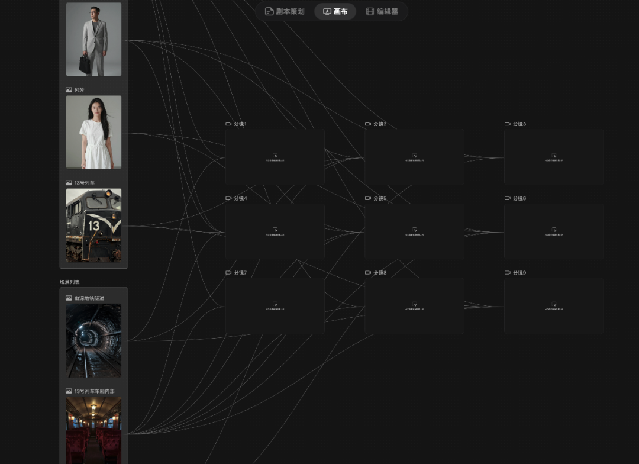Open the man in grey suit thumbnail
639x464 pixels.
93,39
